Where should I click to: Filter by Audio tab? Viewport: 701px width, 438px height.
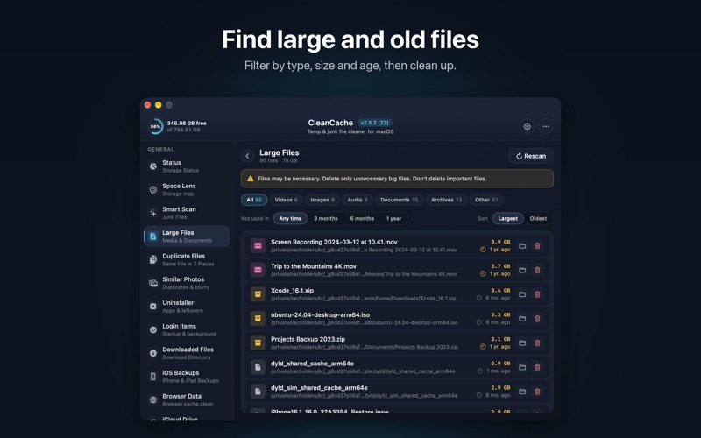(358, 200)
